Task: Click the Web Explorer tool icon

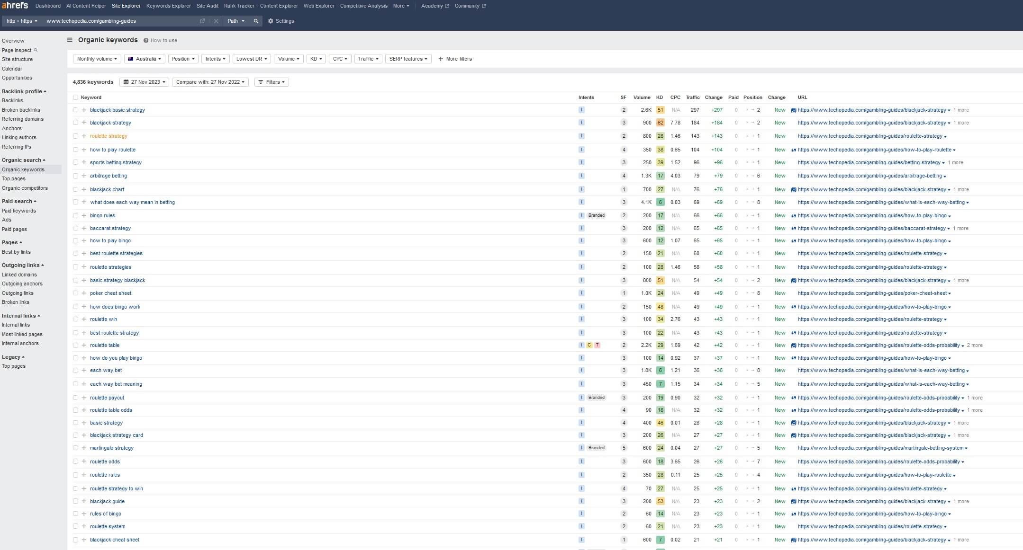Action: 318,5
